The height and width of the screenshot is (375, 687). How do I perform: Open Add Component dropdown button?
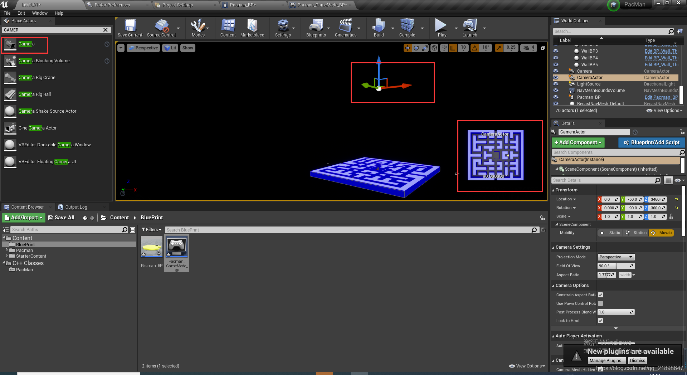click(578, 142)
